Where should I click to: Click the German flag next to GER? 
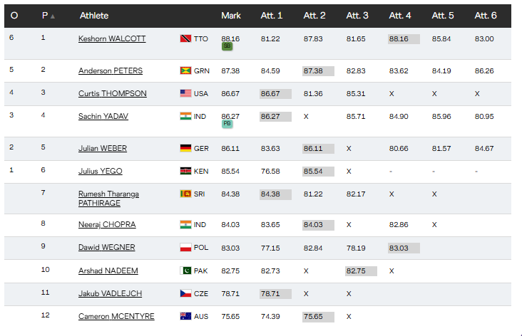pyautogui.click(x=185, y=148)
